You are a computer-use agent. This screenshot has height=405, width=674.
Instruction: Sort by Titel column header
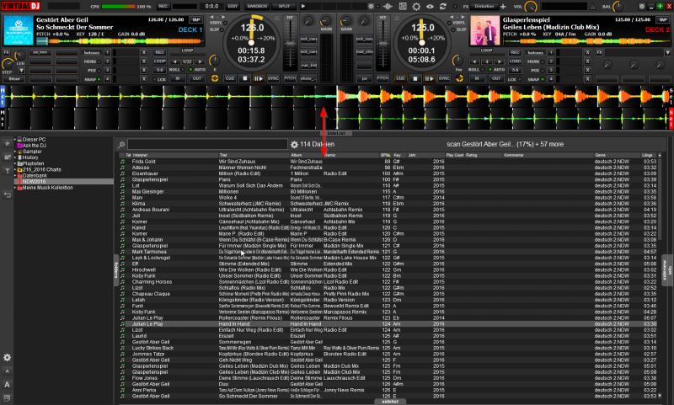(x=223, y=155)
